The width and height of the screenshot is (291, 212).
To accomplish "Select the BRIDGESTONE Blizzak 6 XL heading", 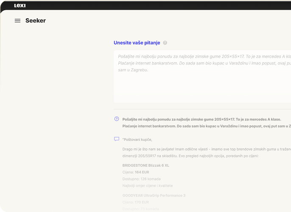I will coord(145,165).
